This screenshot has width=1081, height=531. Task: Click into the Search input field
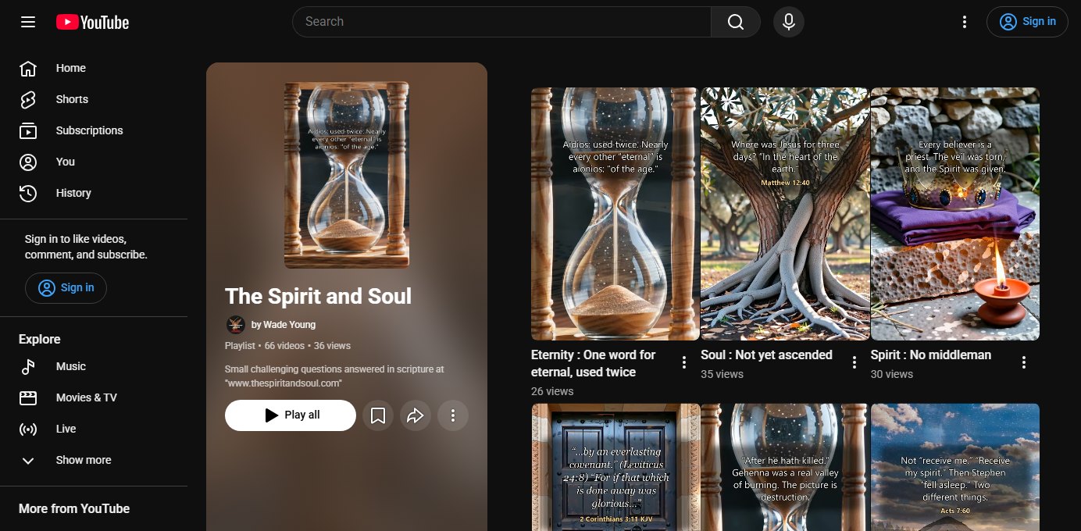click(501, 22)
